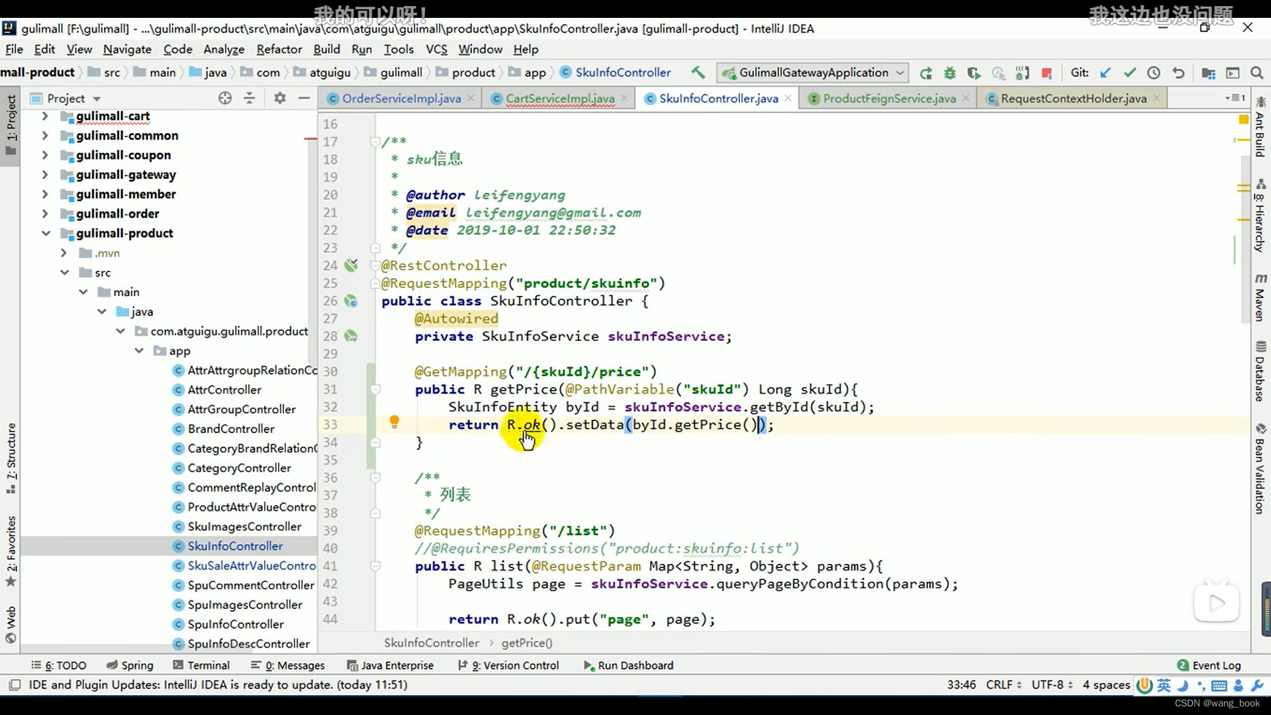Image resolution: width=1271 pixels, height=715 pixels.
Task: Expand the .mvn folder
Action: click(64, 253)
